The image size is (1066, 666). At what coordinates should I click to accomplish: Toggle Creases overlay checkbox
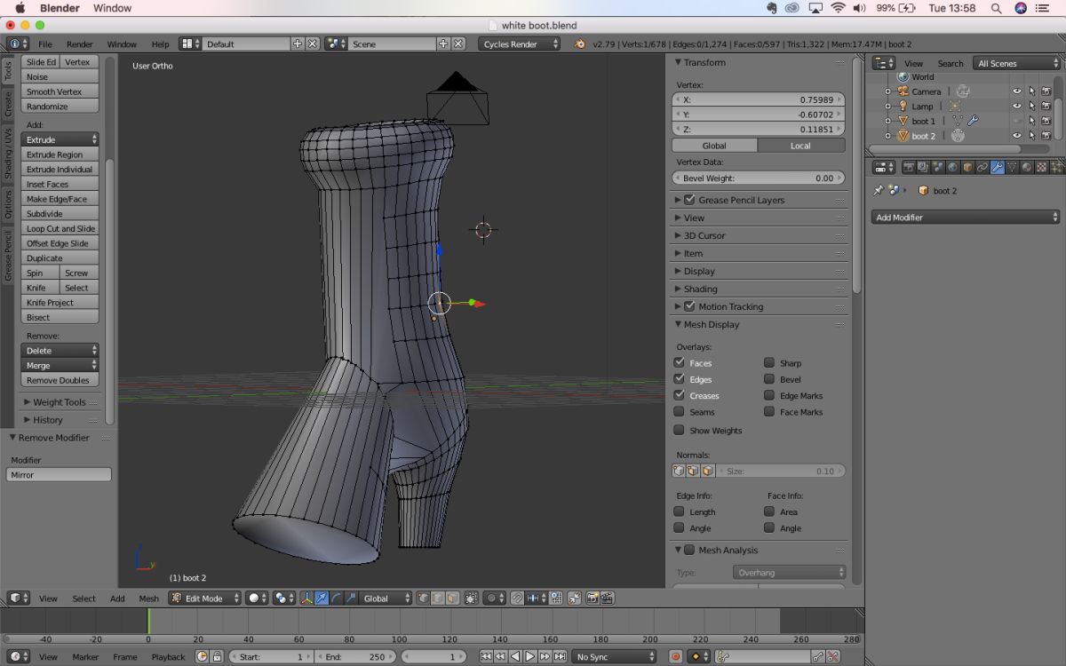(679, 395)
